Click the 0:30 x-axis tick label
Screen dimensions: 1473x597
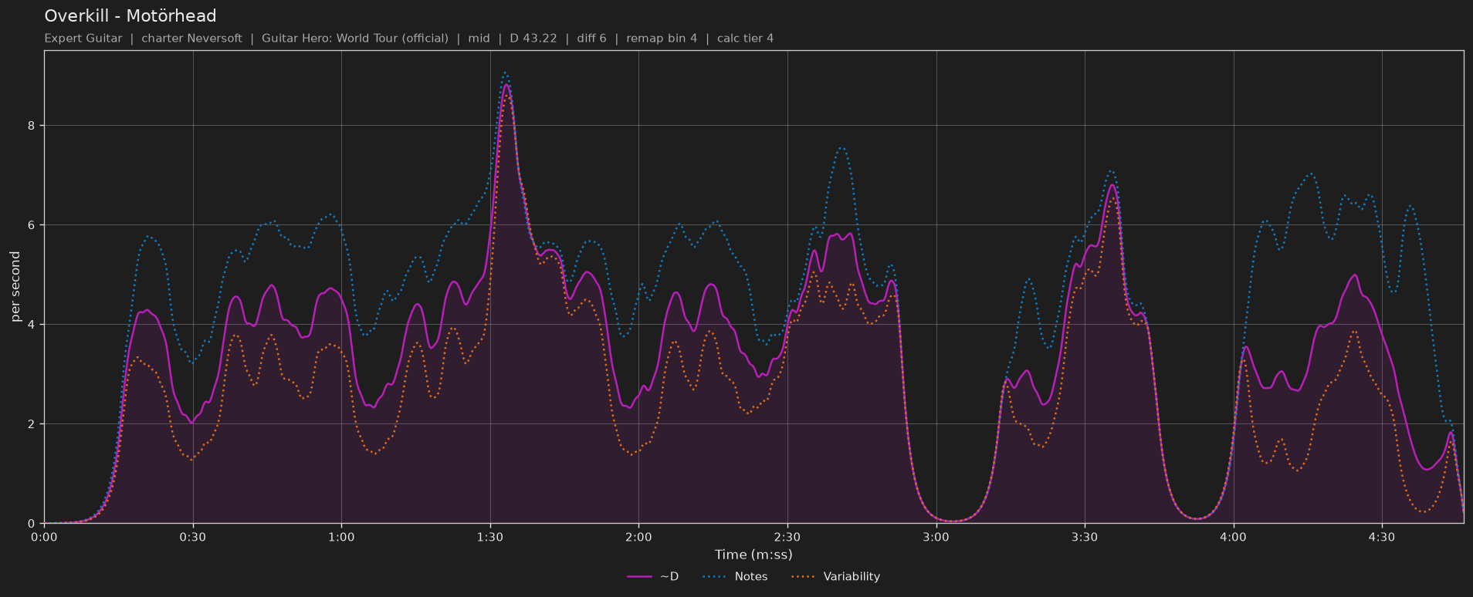[193, 537]
